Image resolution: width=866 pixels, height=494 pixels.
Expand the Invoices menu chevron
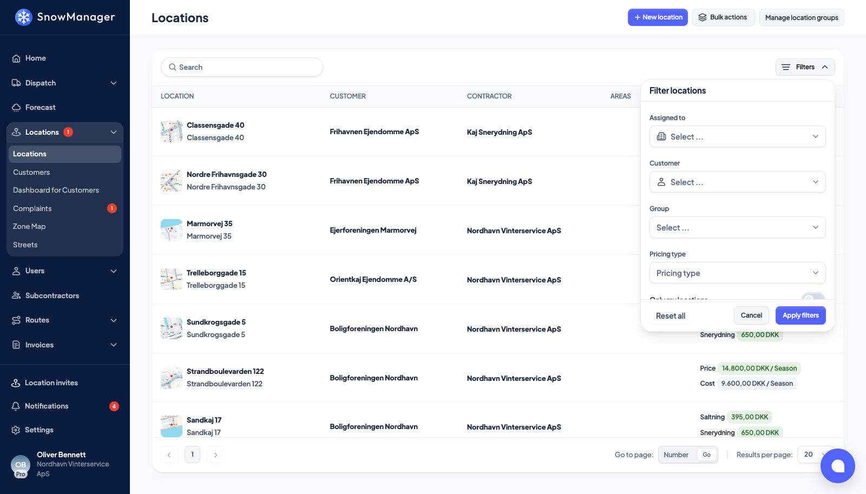[x=114, y=345]
